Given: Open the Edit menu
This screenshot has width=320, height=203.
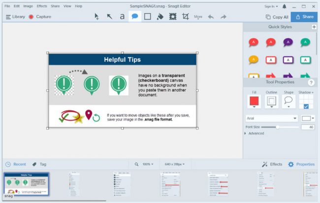Looking at the screenshot, I should click(17, 6).
